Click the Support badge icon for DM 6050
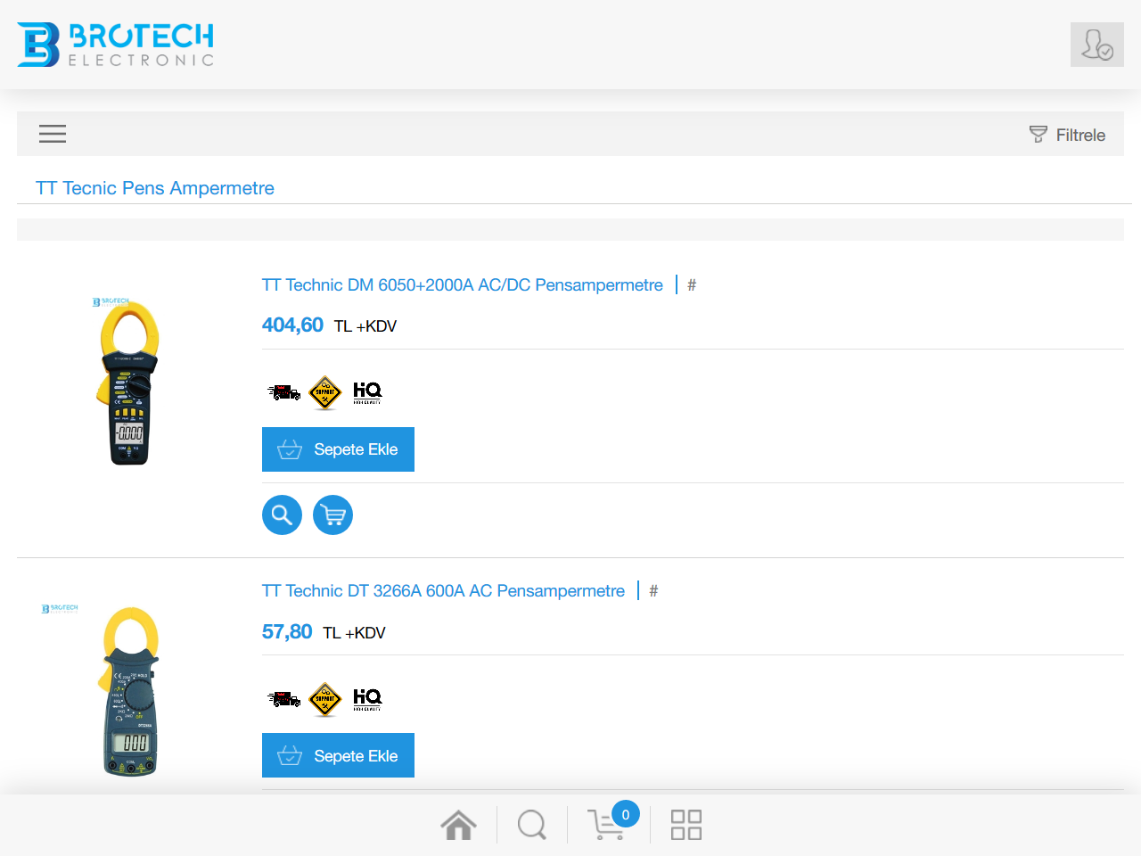The width and height of the screenshot is (1141, 856). pyautogui.click(x=325, y=392)
